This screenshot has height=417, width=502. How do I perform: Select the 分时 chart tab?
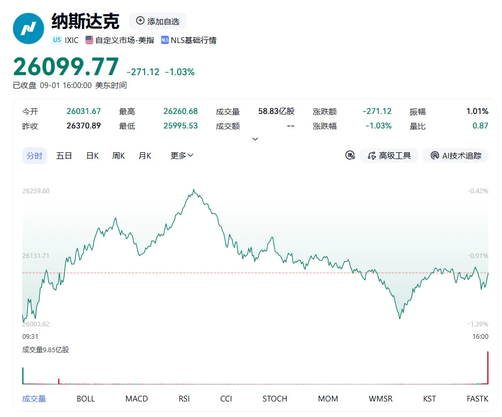point(35,155)
